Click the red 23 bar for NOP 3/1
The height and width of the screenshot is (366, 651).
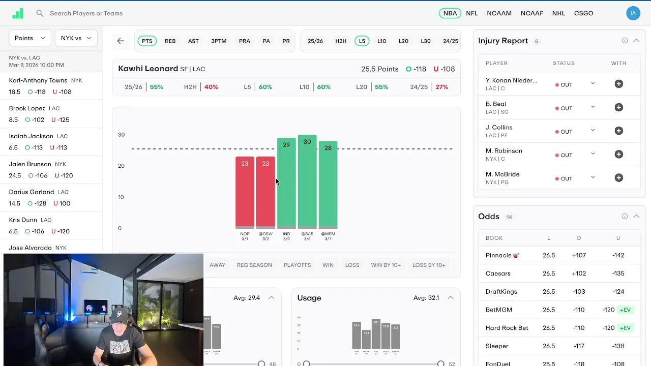[x=245, y=193]
